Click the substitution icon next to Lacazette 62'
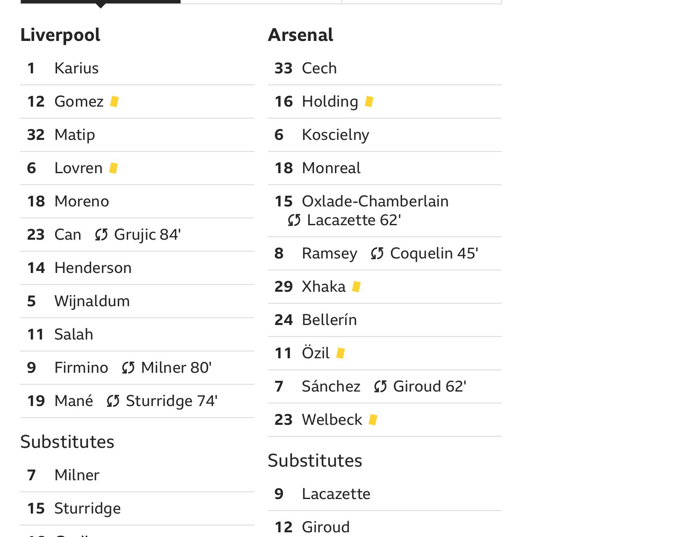 (294, 220)
